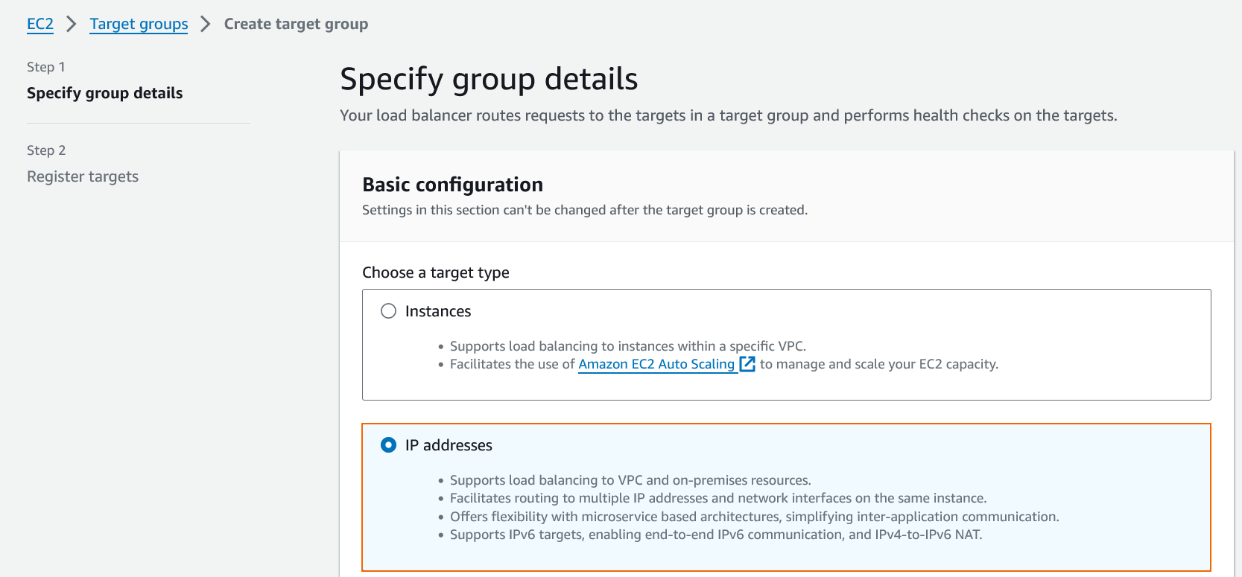This screenshot has width=1242, height=577.
Task: Click the Step 1 label
Action: click(x=46, y=67)
